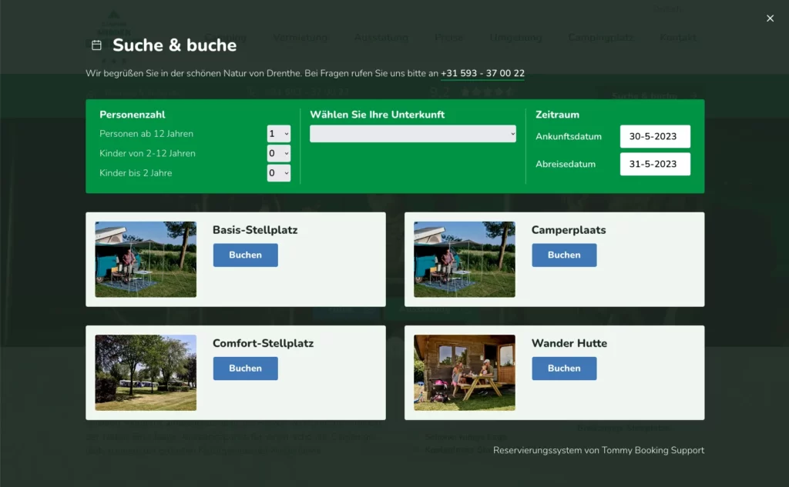Select the Abreisedatum date field
Viewport: 789px width, 487px height.
pos(655,165)
